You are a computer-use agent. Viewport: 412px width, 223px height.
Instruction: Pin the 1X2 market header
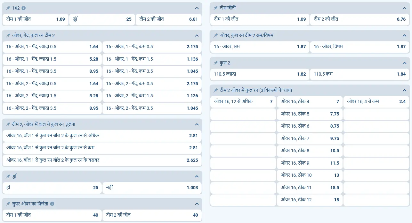pyautogui.click(x=8, y=8)
